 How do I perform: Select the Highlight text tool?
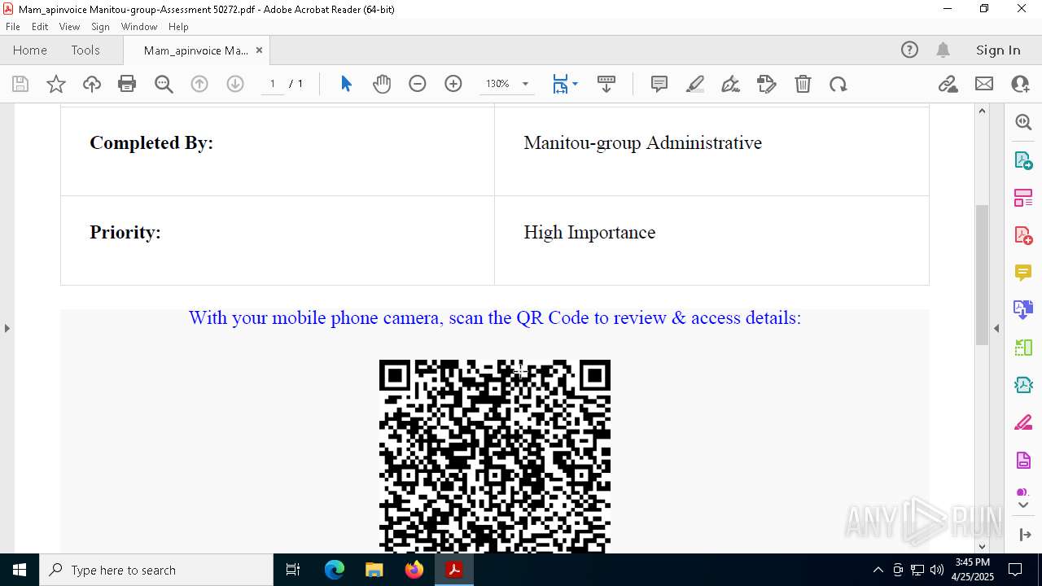[695, 84]
